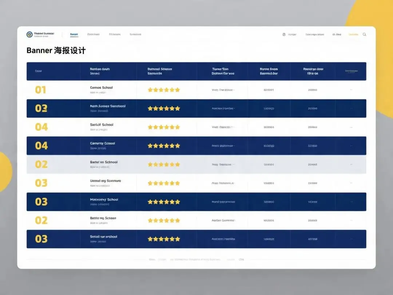
Task: Click the last small underlined header label
Action: [x=352, y=71]
